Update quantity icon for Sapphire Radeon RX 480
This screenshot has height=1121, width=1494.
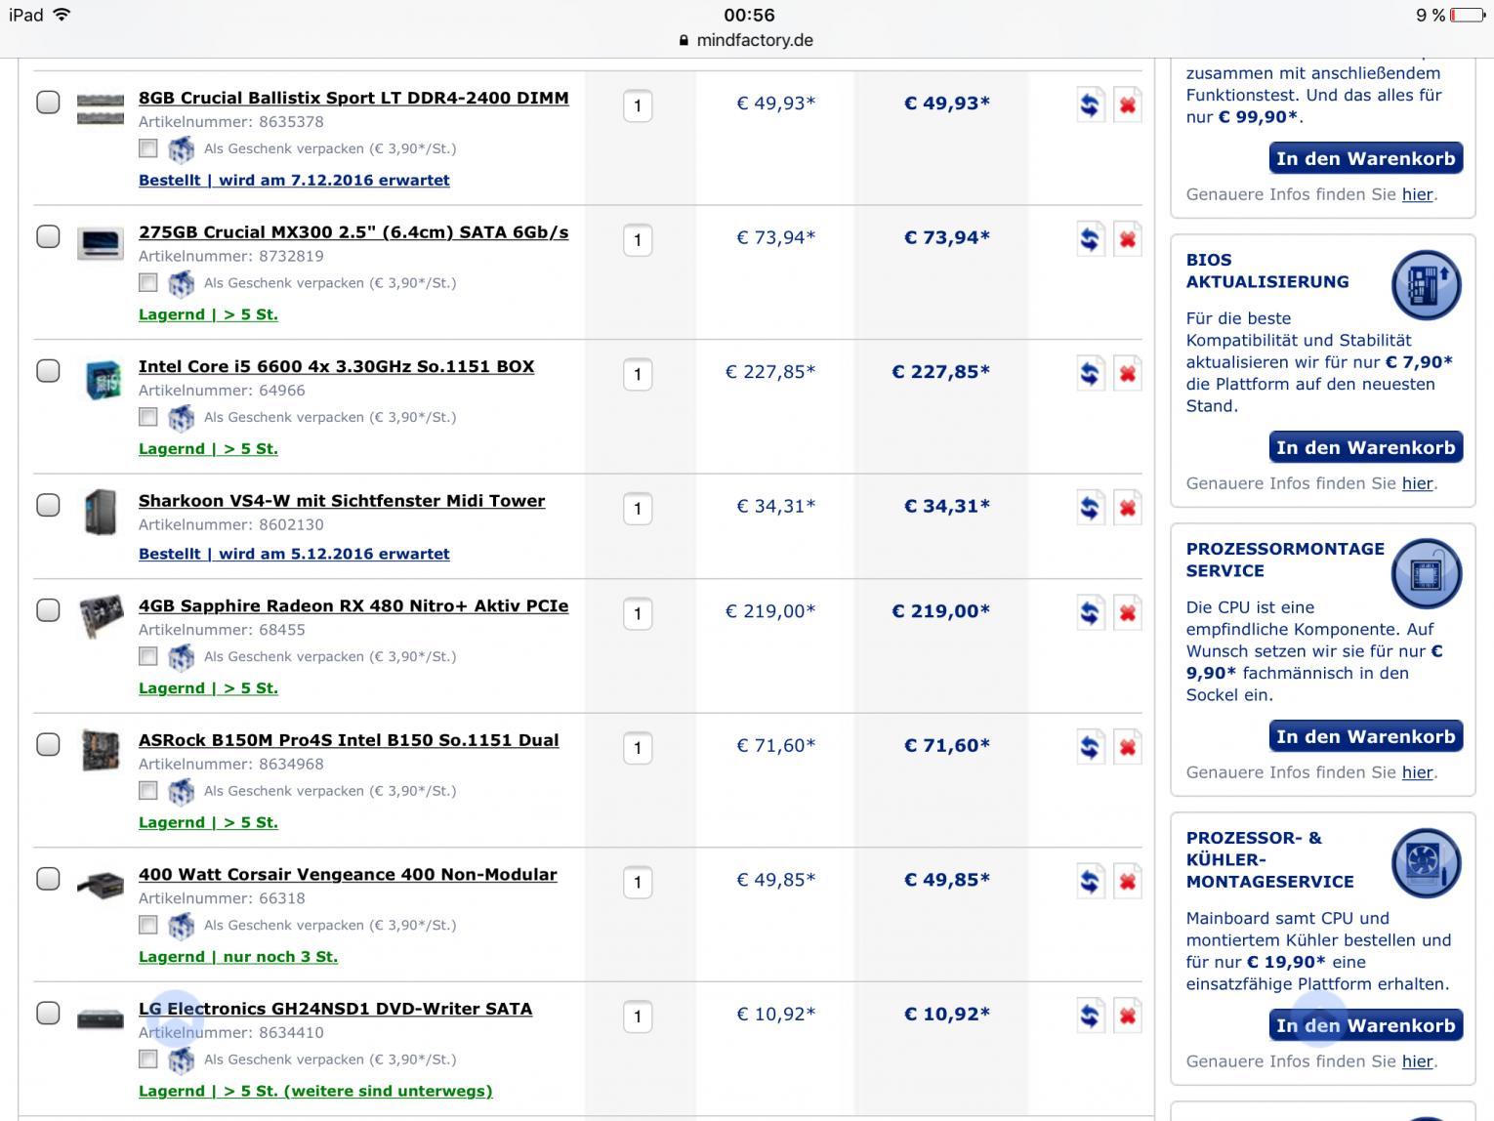click(1090, 613)
